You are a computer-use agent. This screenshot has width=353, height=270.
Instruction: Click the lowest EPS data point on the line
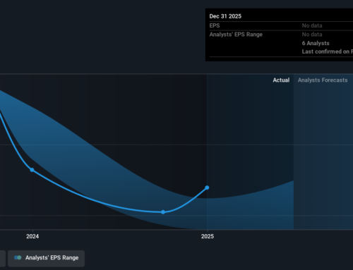point(163,212)
